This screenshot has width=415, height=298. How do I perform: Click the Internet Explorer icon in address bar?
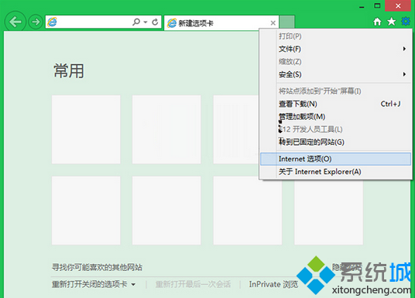(52, 22)
